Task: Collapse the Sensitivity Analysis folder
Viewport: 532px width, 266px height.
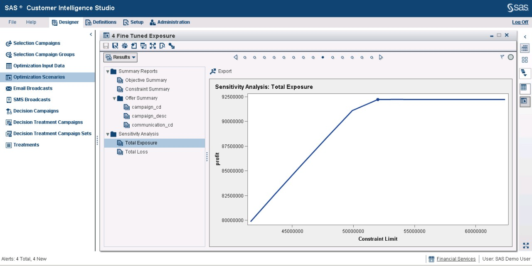Action: point(108,134)
